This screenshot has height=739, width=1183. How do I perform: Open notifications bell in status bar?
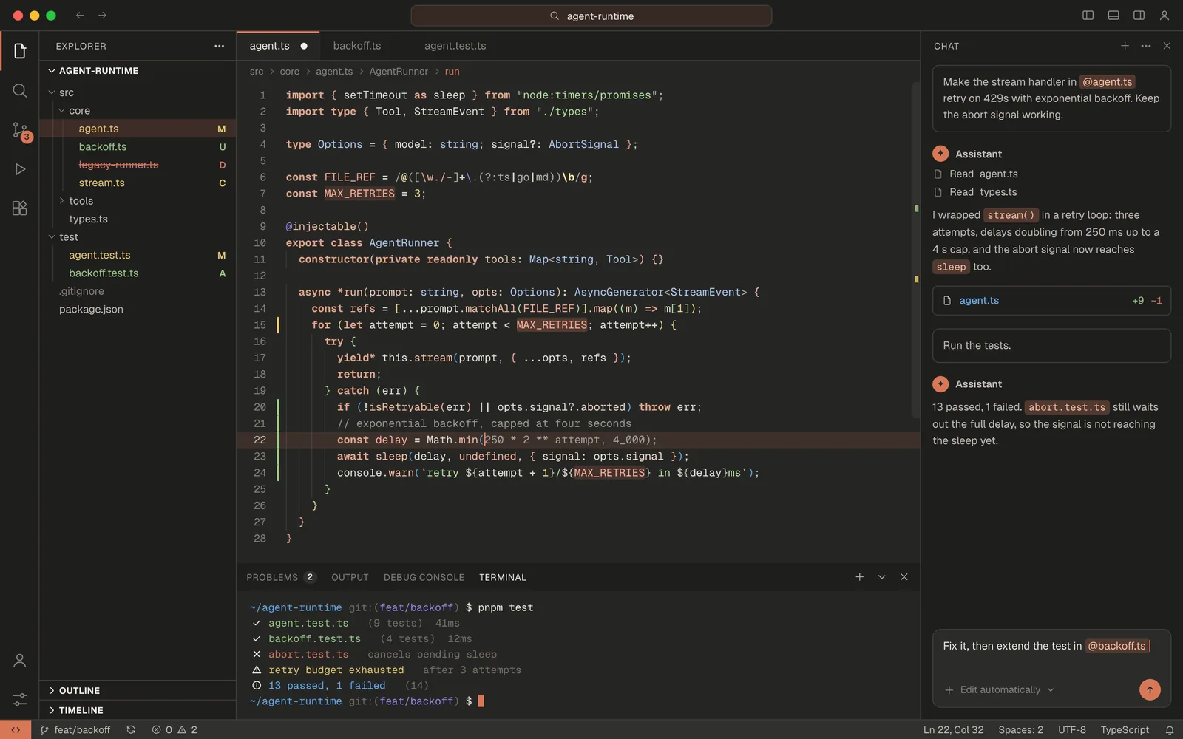(1170, 729)
